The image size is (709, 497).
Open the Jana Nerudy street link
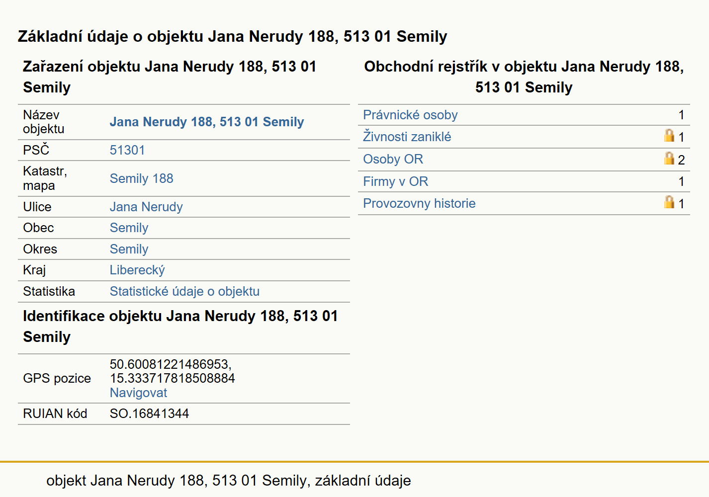click(146, 207)
